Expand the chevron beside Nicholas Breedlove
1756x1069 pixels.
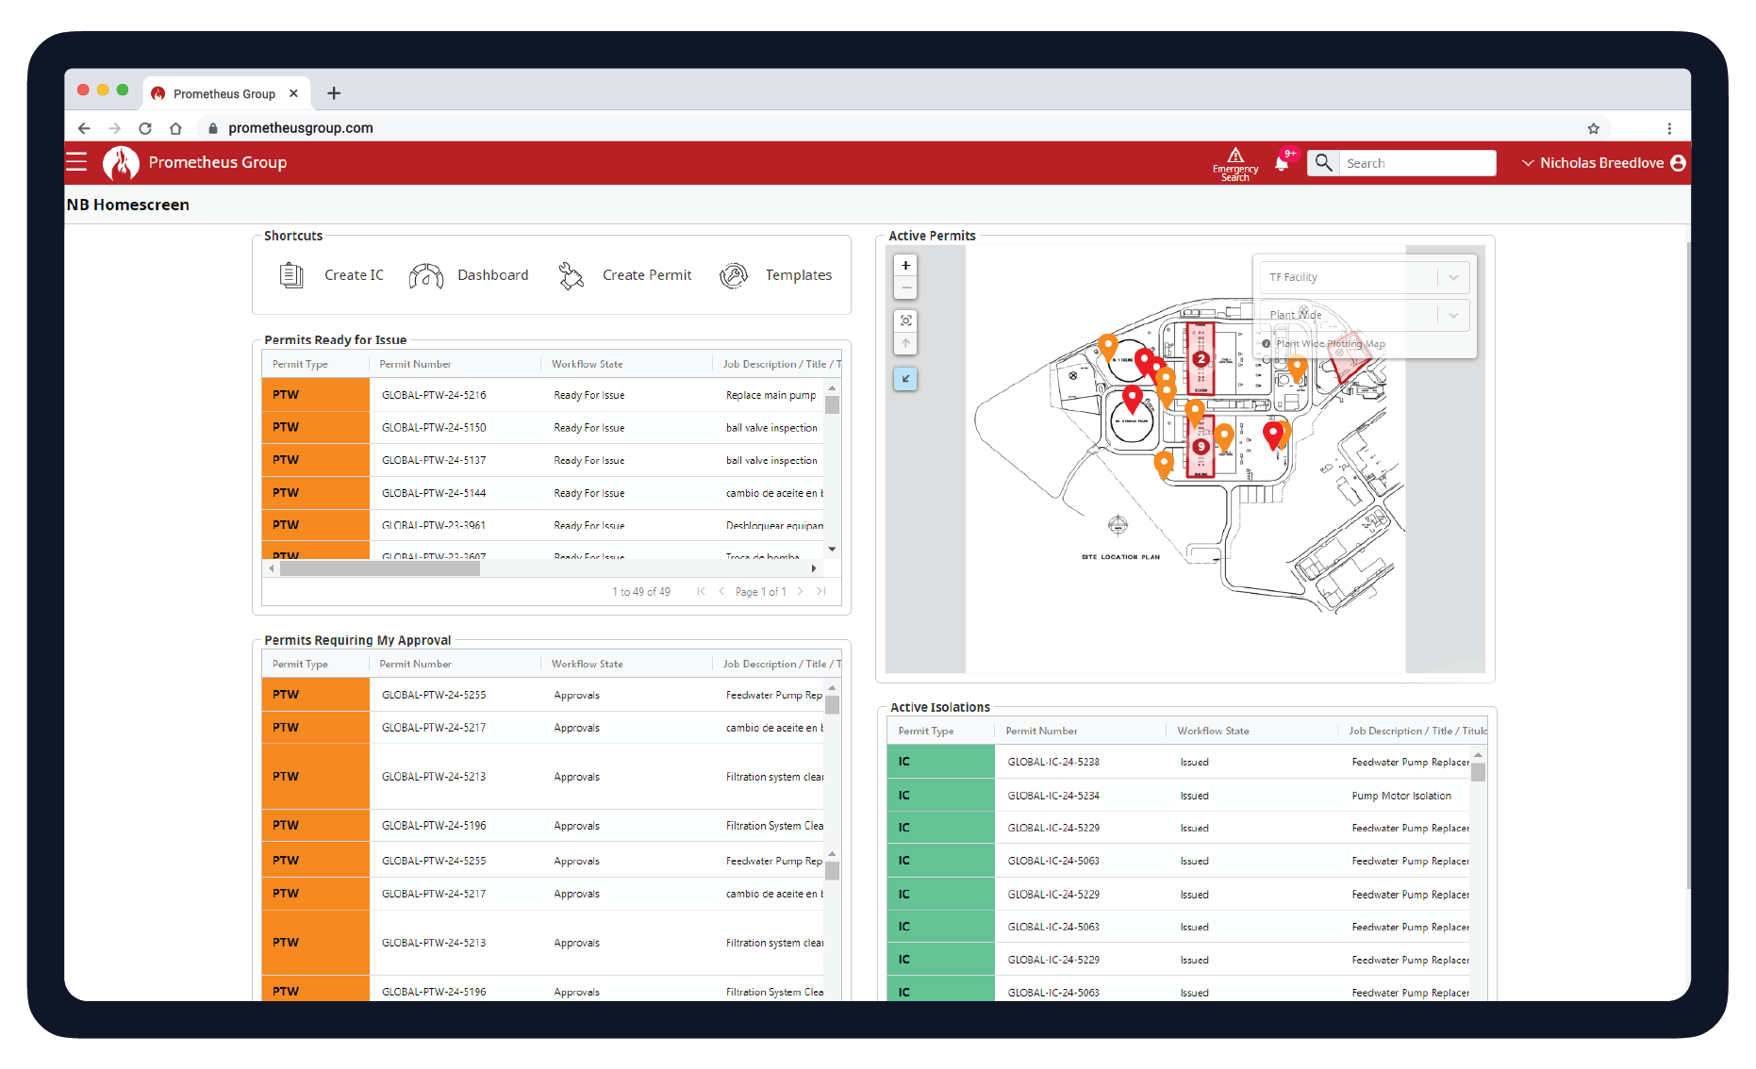coord(1528,162)
